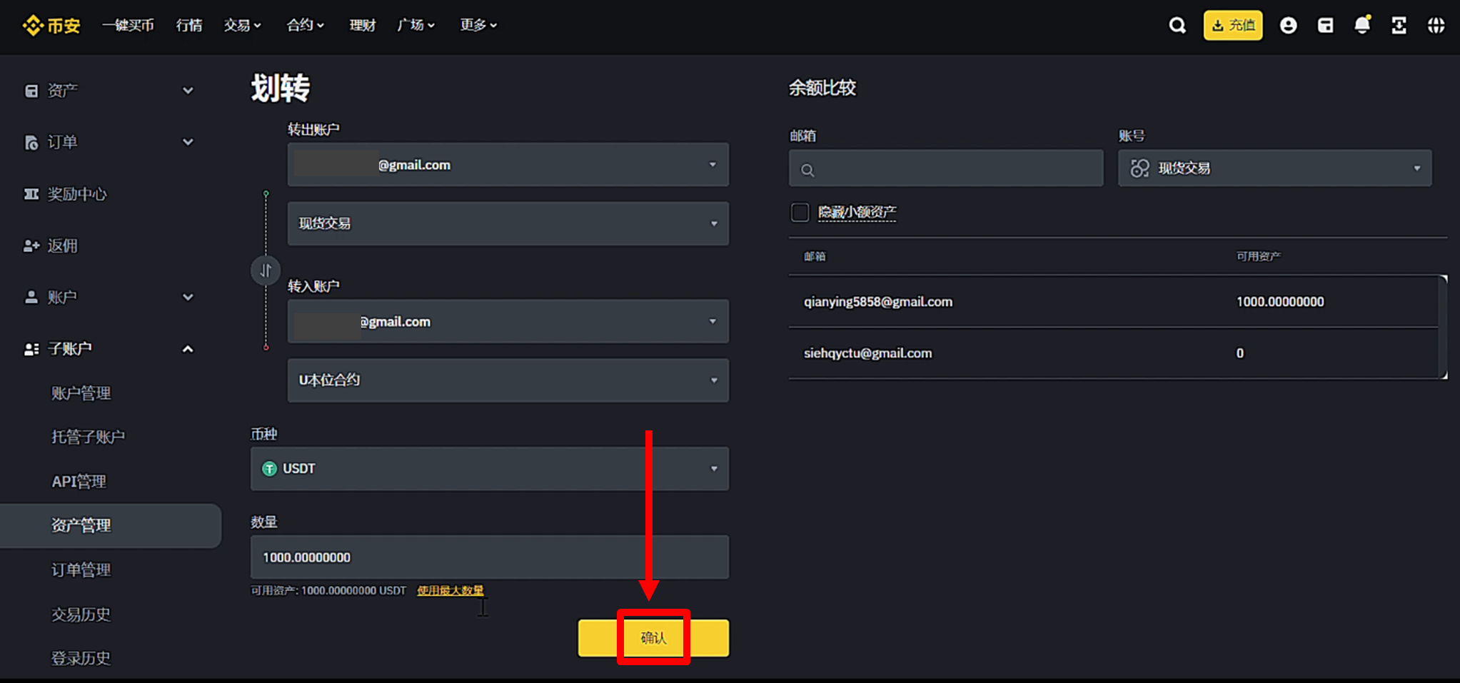Click the 币安 logo

(51, 26)
